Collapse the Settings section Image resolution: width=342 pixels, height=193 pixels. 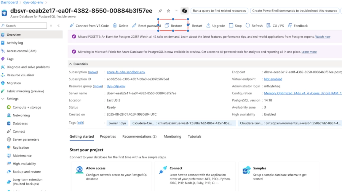click(x=3, y=99)
